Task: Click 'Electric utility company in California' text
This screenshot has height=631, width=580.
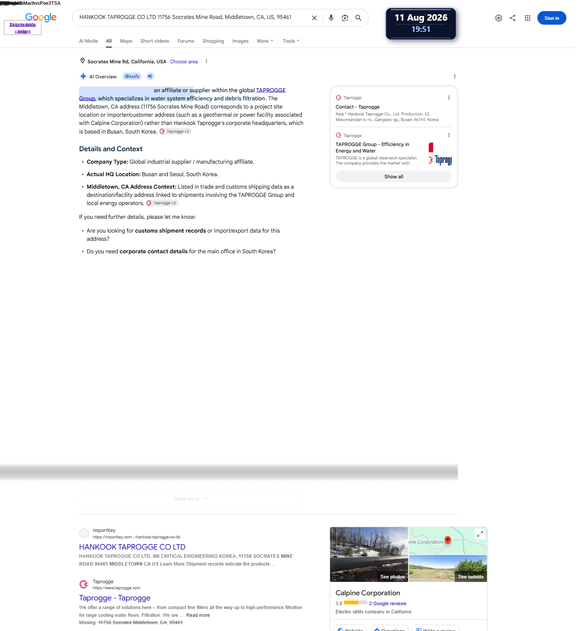Action: click(373, 612)
